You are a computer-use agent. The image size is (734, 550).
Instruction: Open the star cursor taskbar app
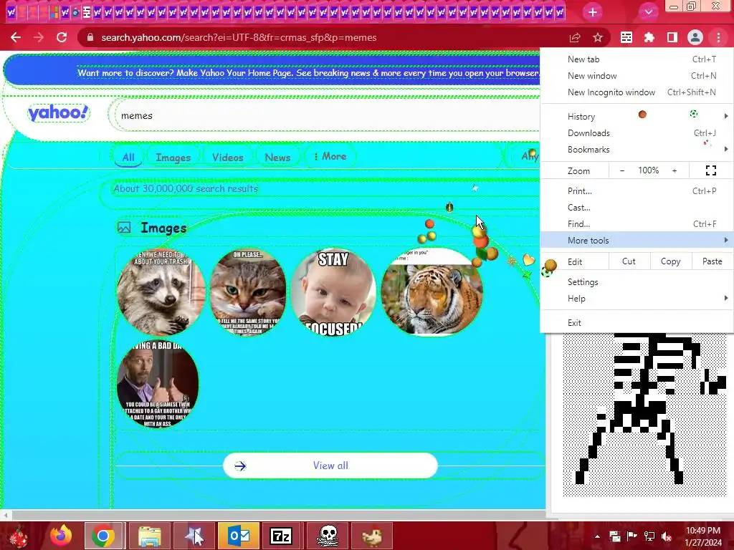[x=194, y=536]
